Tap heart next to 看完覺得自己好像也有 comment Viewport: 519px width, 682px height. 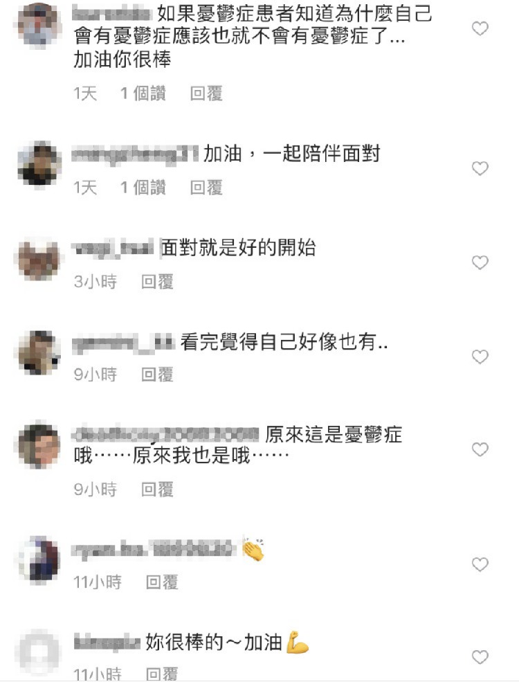point(480,357)
